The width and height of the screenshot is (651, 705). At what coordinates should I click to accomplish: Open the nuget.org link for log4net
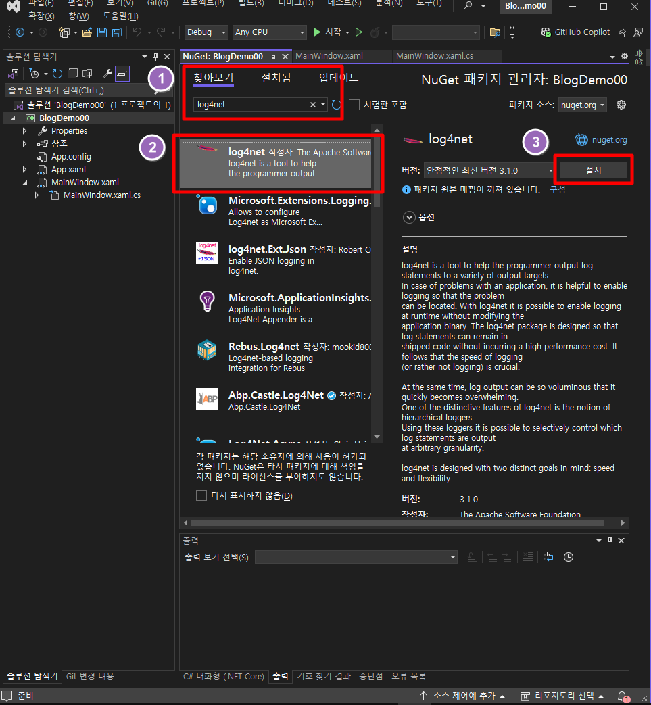tap(609, 140)
